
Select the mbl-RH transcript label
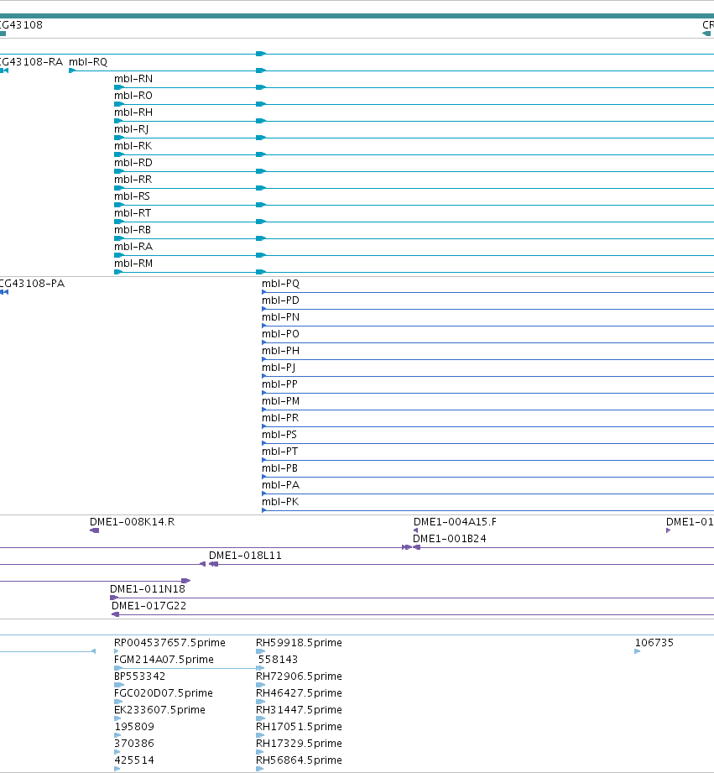click(x=133, y=112)
